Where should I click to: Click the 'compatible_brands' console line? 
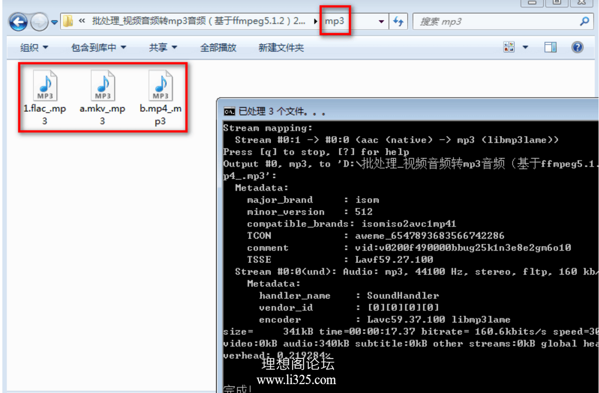(352, 224)
